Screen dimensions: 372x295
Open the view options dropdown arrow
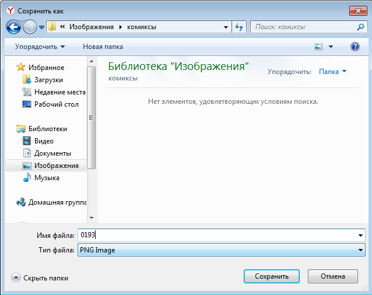tap(331, 47)
